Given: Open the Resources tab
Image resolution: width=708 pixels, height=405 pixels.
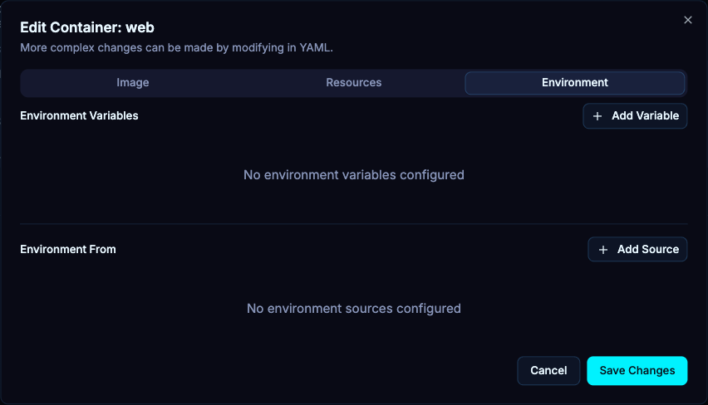Looking at the screenshot, I should [353, 82].
